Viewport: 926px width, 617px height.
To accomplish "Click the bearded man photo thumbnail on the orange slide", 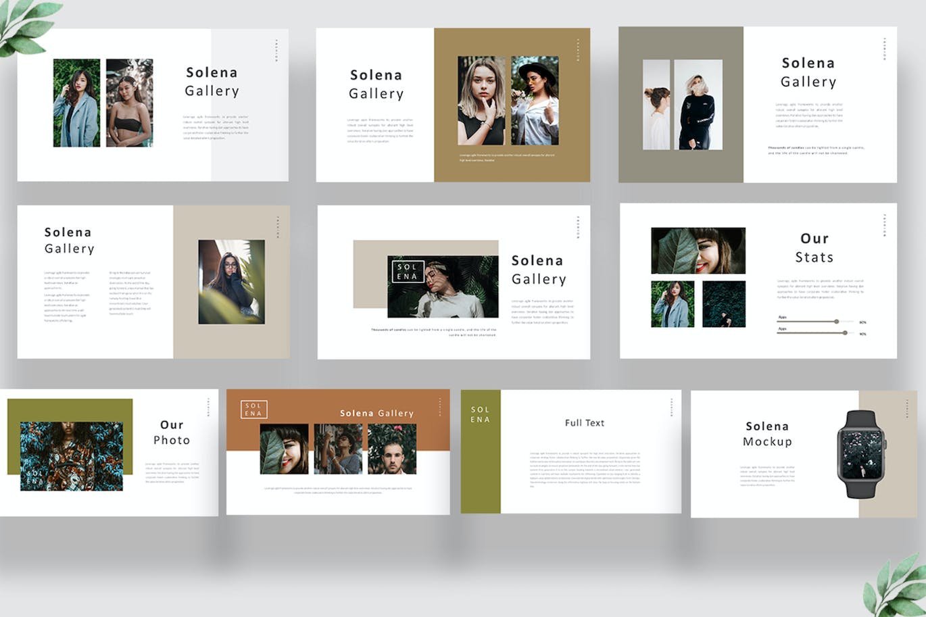I will 391,449.
